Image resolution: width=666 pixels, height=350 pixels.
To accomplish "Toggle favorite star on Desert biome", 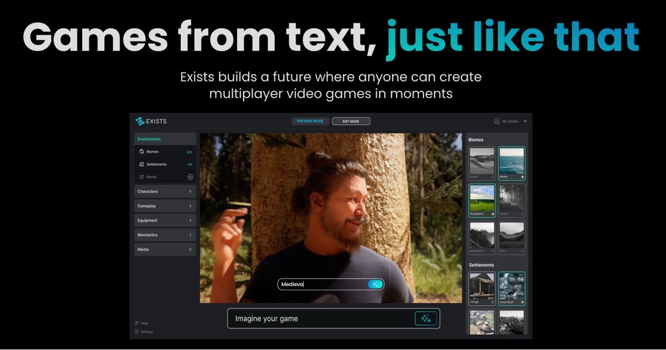I will (493, 177).
